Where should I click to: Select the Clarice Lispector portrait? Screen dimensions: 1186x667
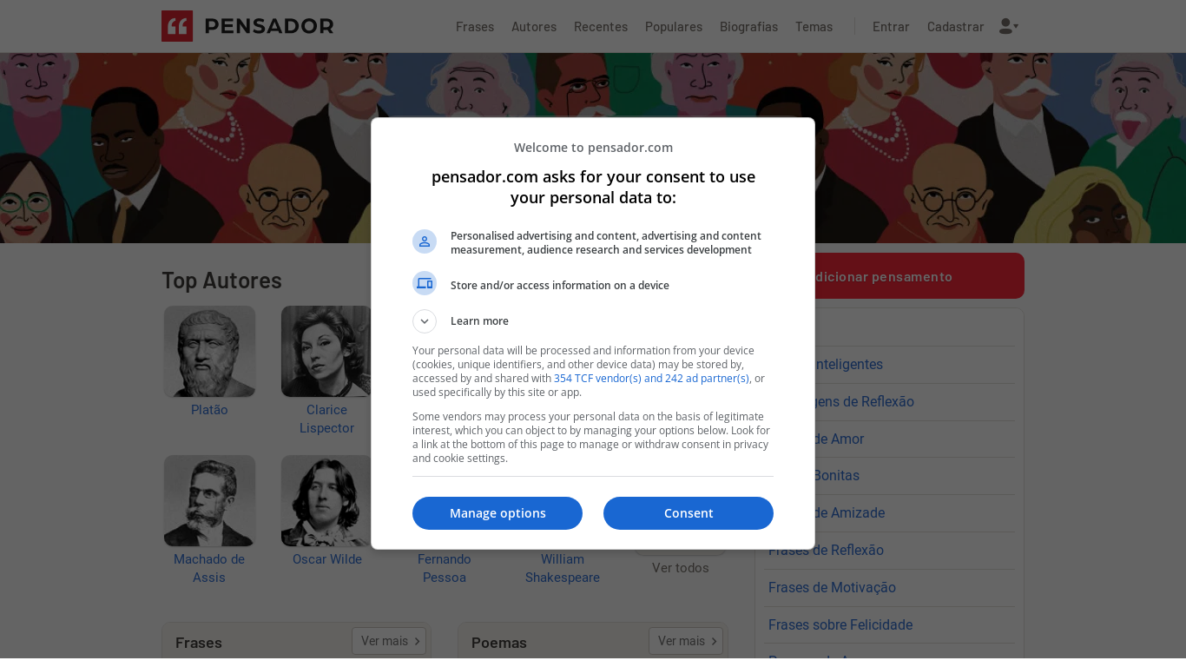[x=326, y=351]
